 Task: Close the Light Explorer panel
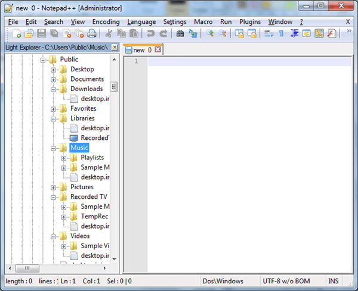coord(115,47)
